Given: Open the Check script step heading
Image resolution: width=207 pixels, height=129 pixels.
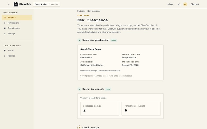Looking at the screenshot, I should [91, 127].
